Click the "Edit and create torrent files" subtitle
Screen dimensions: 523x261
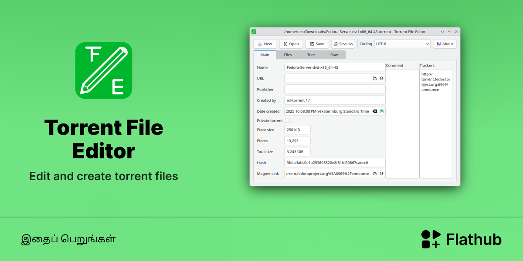tap(104, 176)
